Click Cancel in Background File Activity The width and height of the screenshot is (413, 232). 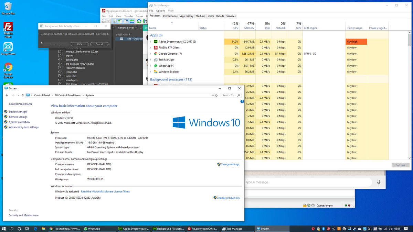[x=99, y=44]
